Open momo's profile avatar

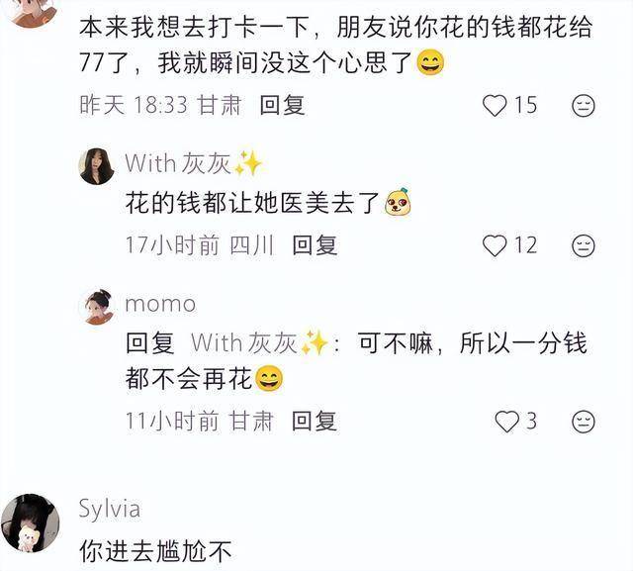pos(98,307)
